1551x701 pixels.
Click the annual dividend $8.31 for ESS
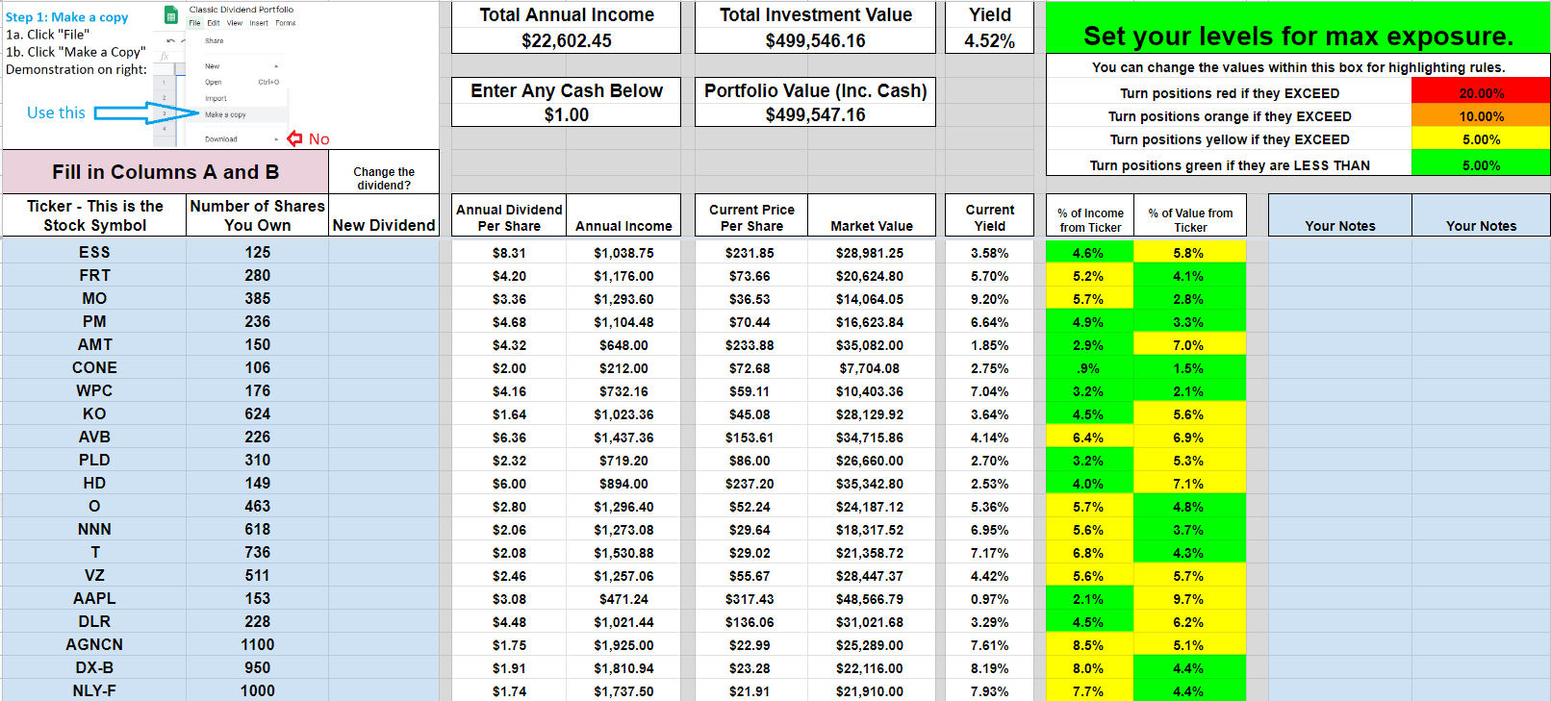tap(509, 253)
